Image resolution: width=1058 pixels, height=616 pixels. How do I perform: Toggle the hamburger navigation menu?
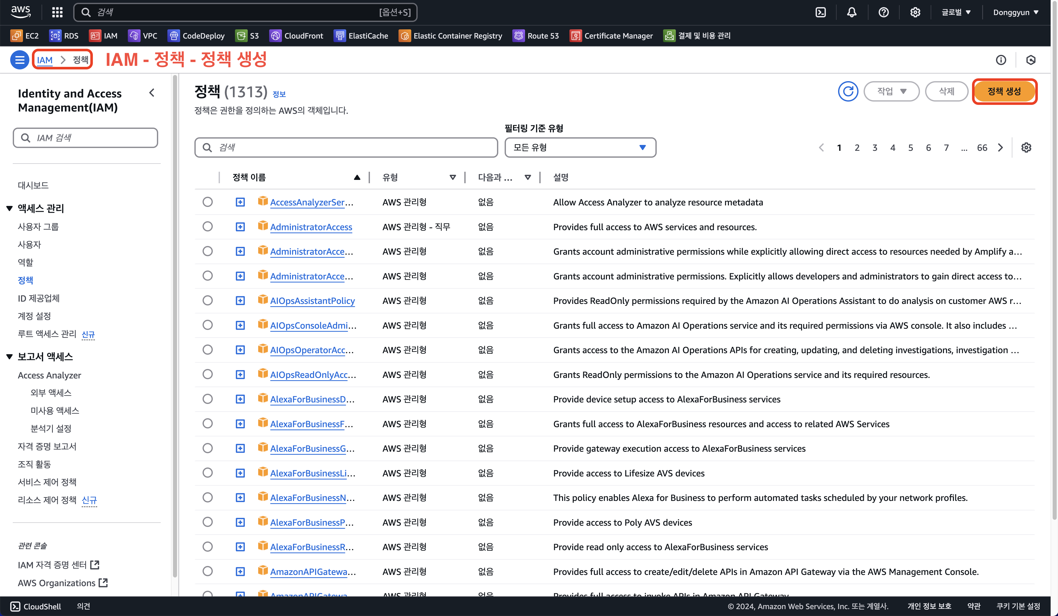tap(19, 60)
